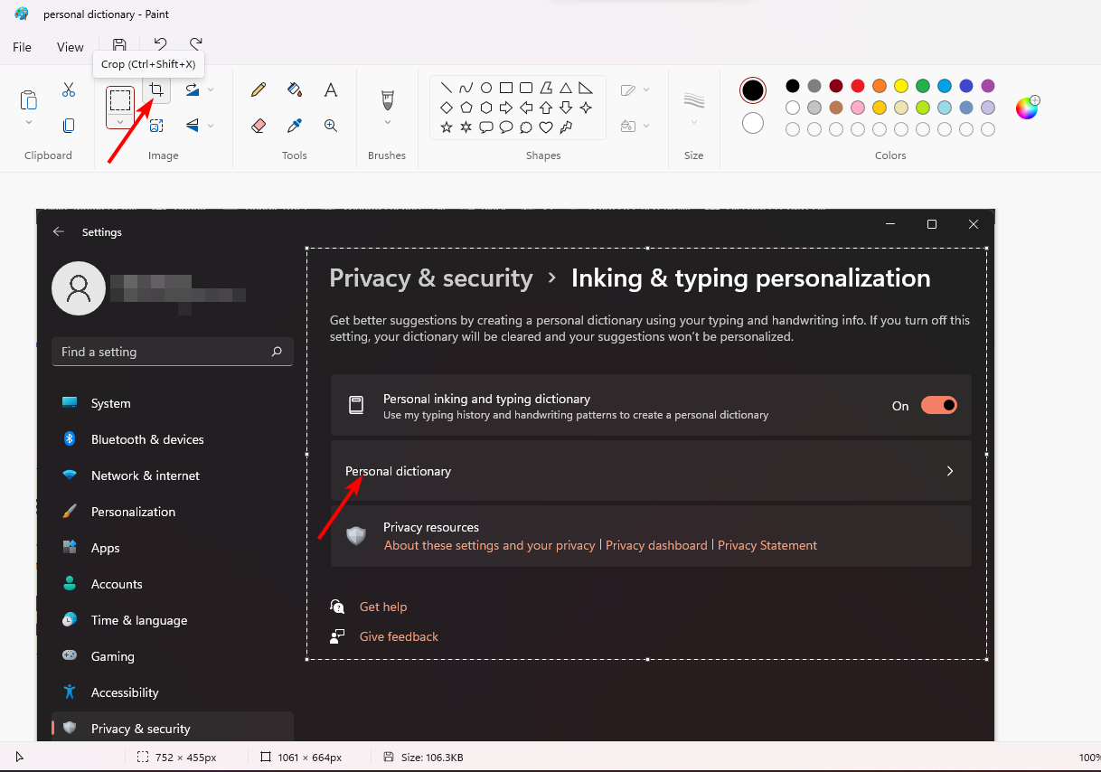This screenshot has height=772, width=1101.
Task: Choose the rectangular Select tool
Action: [120, 99]
